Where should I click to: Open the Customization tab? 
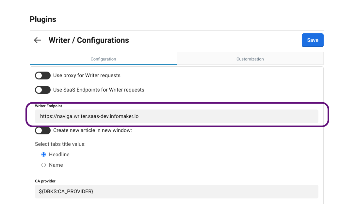tap(250, 59)
